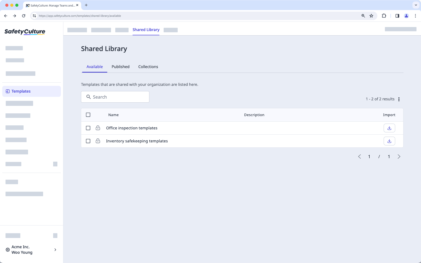Click the previous page chevron
Screen dimensions: 421x263
[359, 156]
